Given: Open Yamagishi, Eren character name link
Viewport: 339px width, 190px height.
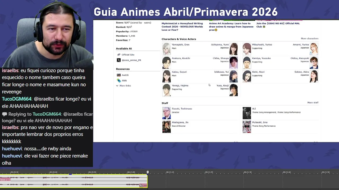Looking at the screenshot, I should coord(181,45).
